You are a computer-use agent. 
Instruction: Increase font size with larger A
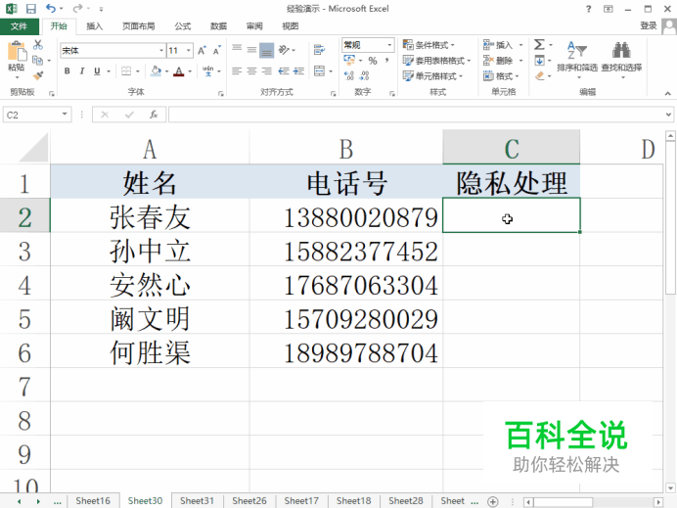tap(202, 51)
